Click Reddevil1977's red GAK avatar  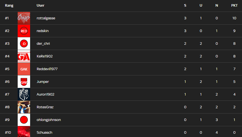pos(24,69)
